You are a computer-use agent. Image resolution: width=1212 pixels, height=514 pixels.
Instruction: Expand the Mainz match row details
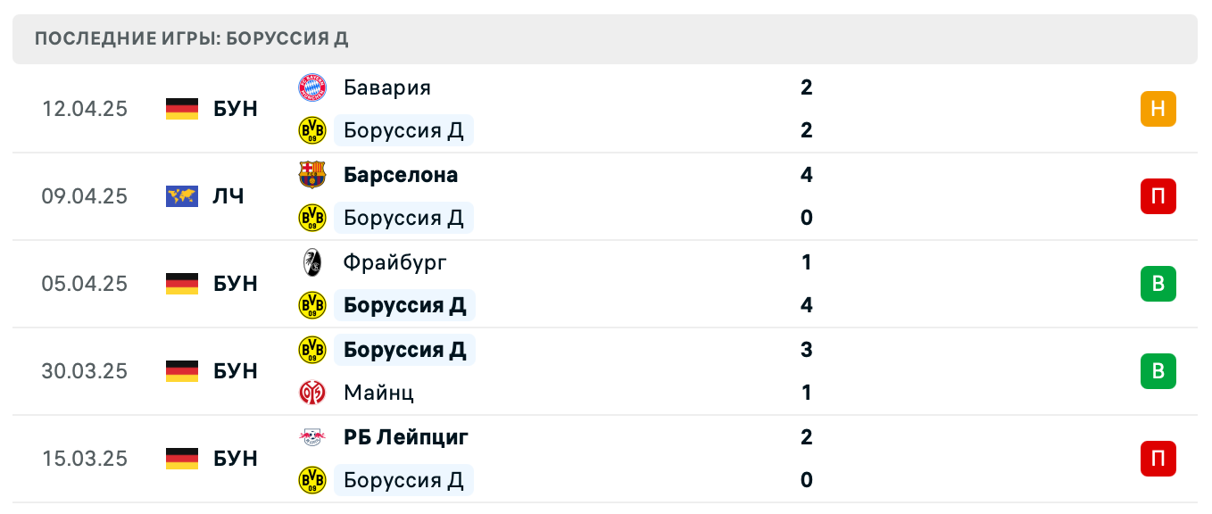pos(606,371)
